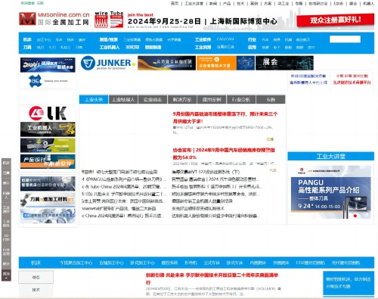This screenshot has width=378, height=299.
Task: Switch to the 专访 tab
Action: pyautogui.click(x=271, y=99)
